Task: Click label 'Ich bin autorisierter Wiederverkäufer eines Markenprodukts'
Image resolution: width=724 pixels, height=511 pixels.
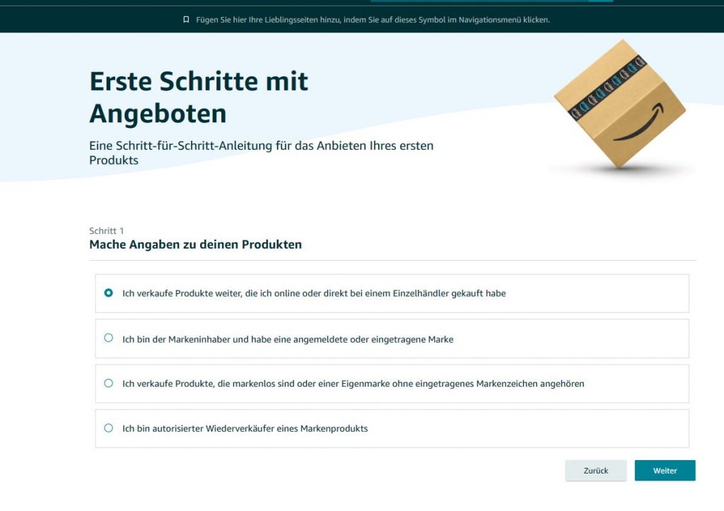Action: point(245,428)
